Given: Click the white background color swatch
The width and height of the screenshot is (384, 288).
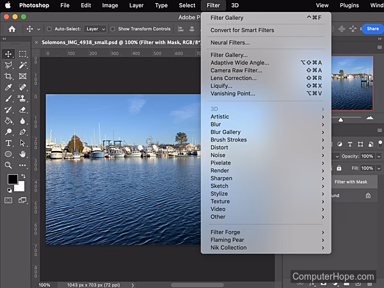Looking at the screenshot, I should pyautogui.click(x=21, y=188).
